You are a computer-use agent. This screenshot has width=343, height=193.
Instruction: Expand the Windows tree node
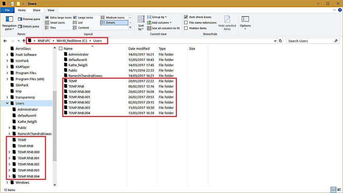7,182
